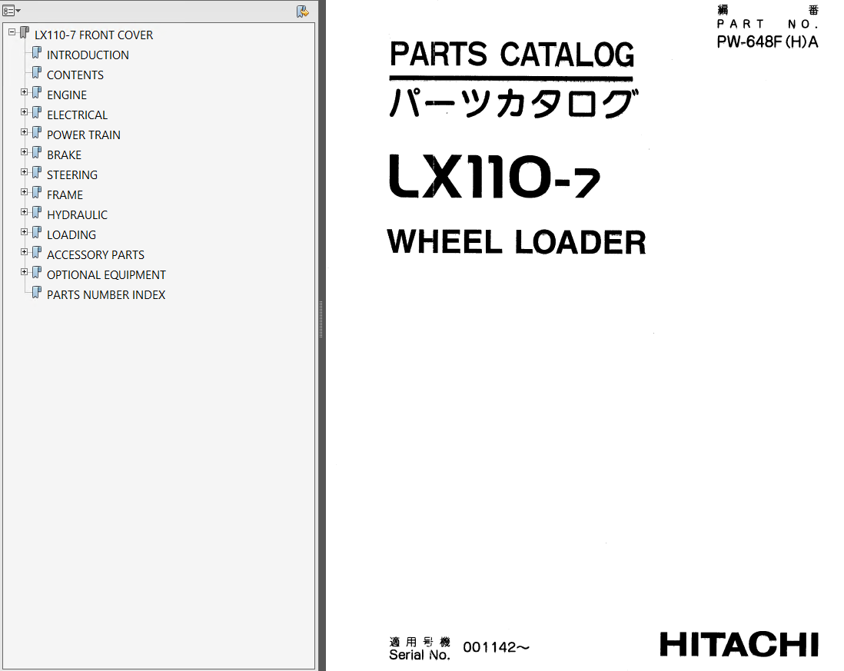Expand the ACCESSORY PARTS bookmark

25,252
